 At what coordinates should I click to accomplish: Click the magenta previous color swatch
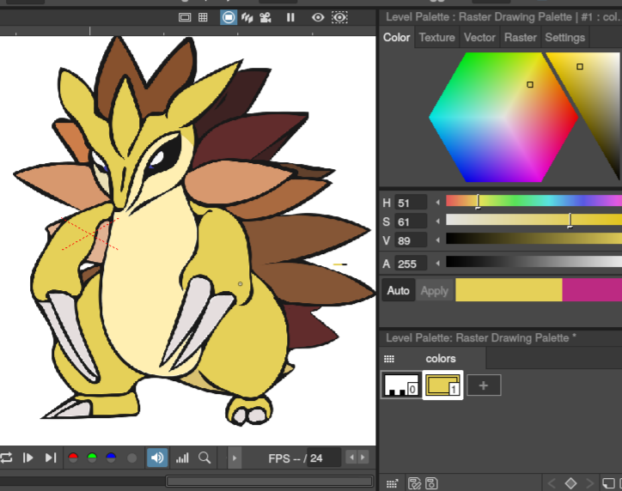(592, 289)
